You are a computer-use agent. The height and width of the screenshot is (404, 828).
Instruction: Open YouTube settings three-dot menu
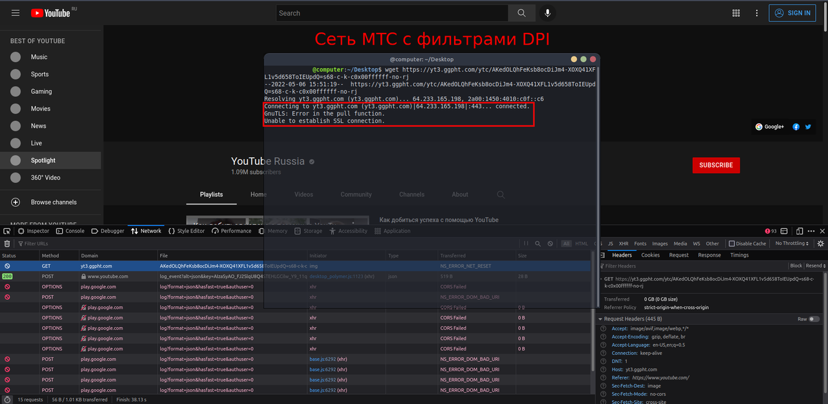tap(756, 13)
